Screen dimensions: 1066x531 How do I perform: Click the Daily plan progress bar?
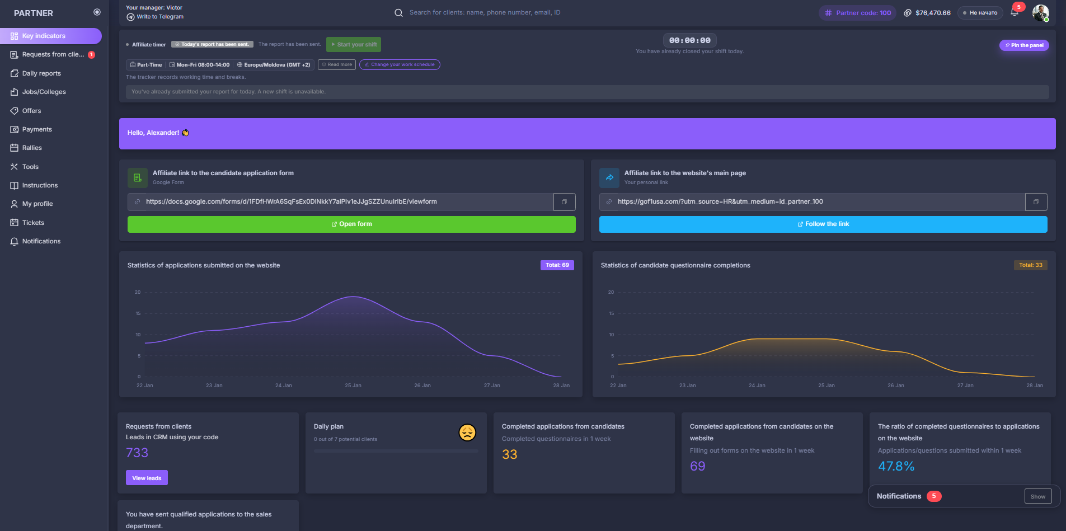(x=396, y=451)
